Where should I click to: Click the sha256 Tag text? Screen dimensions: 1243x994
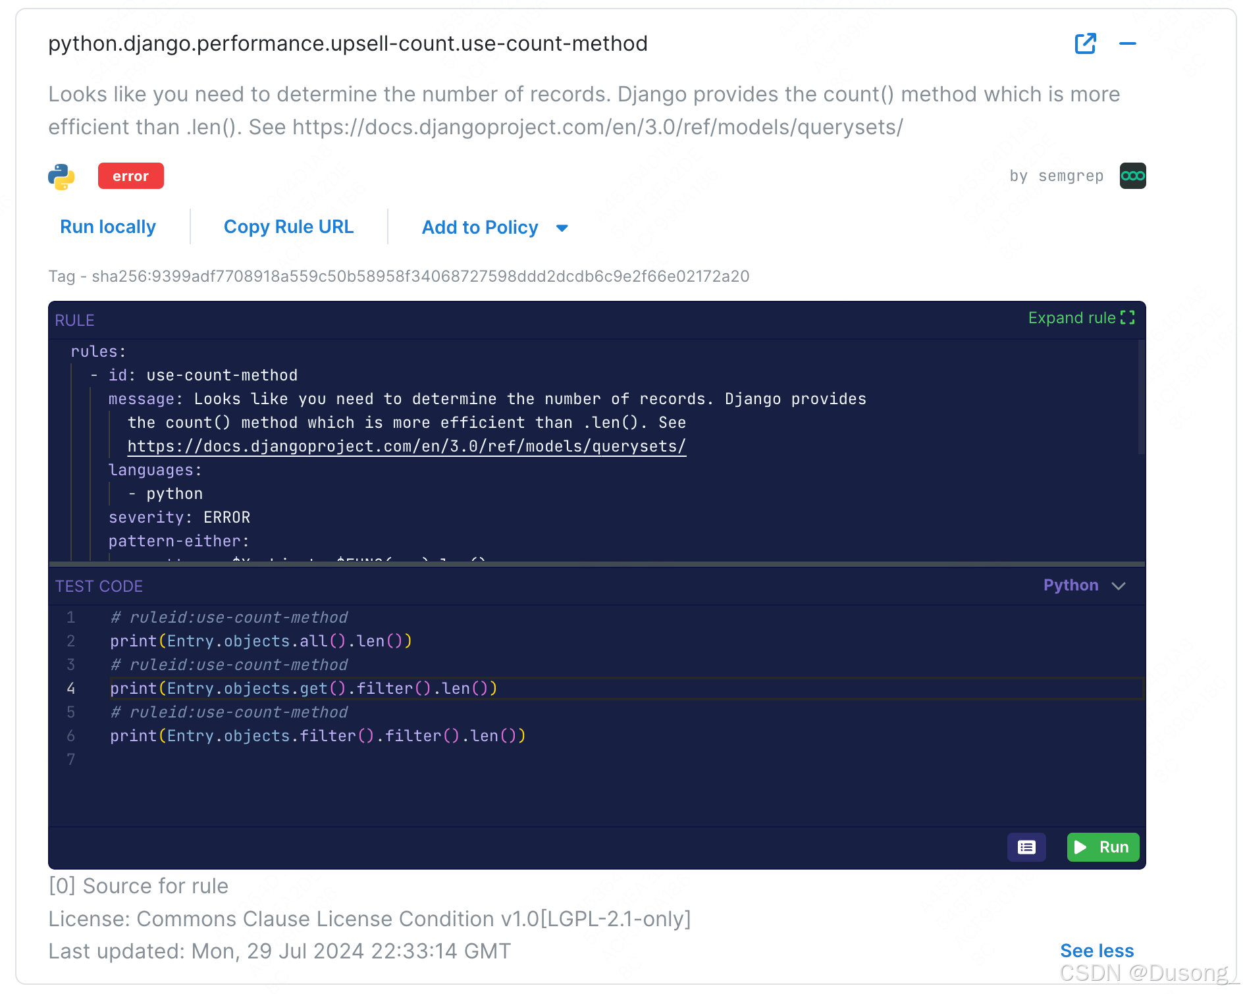pos(399,276)
